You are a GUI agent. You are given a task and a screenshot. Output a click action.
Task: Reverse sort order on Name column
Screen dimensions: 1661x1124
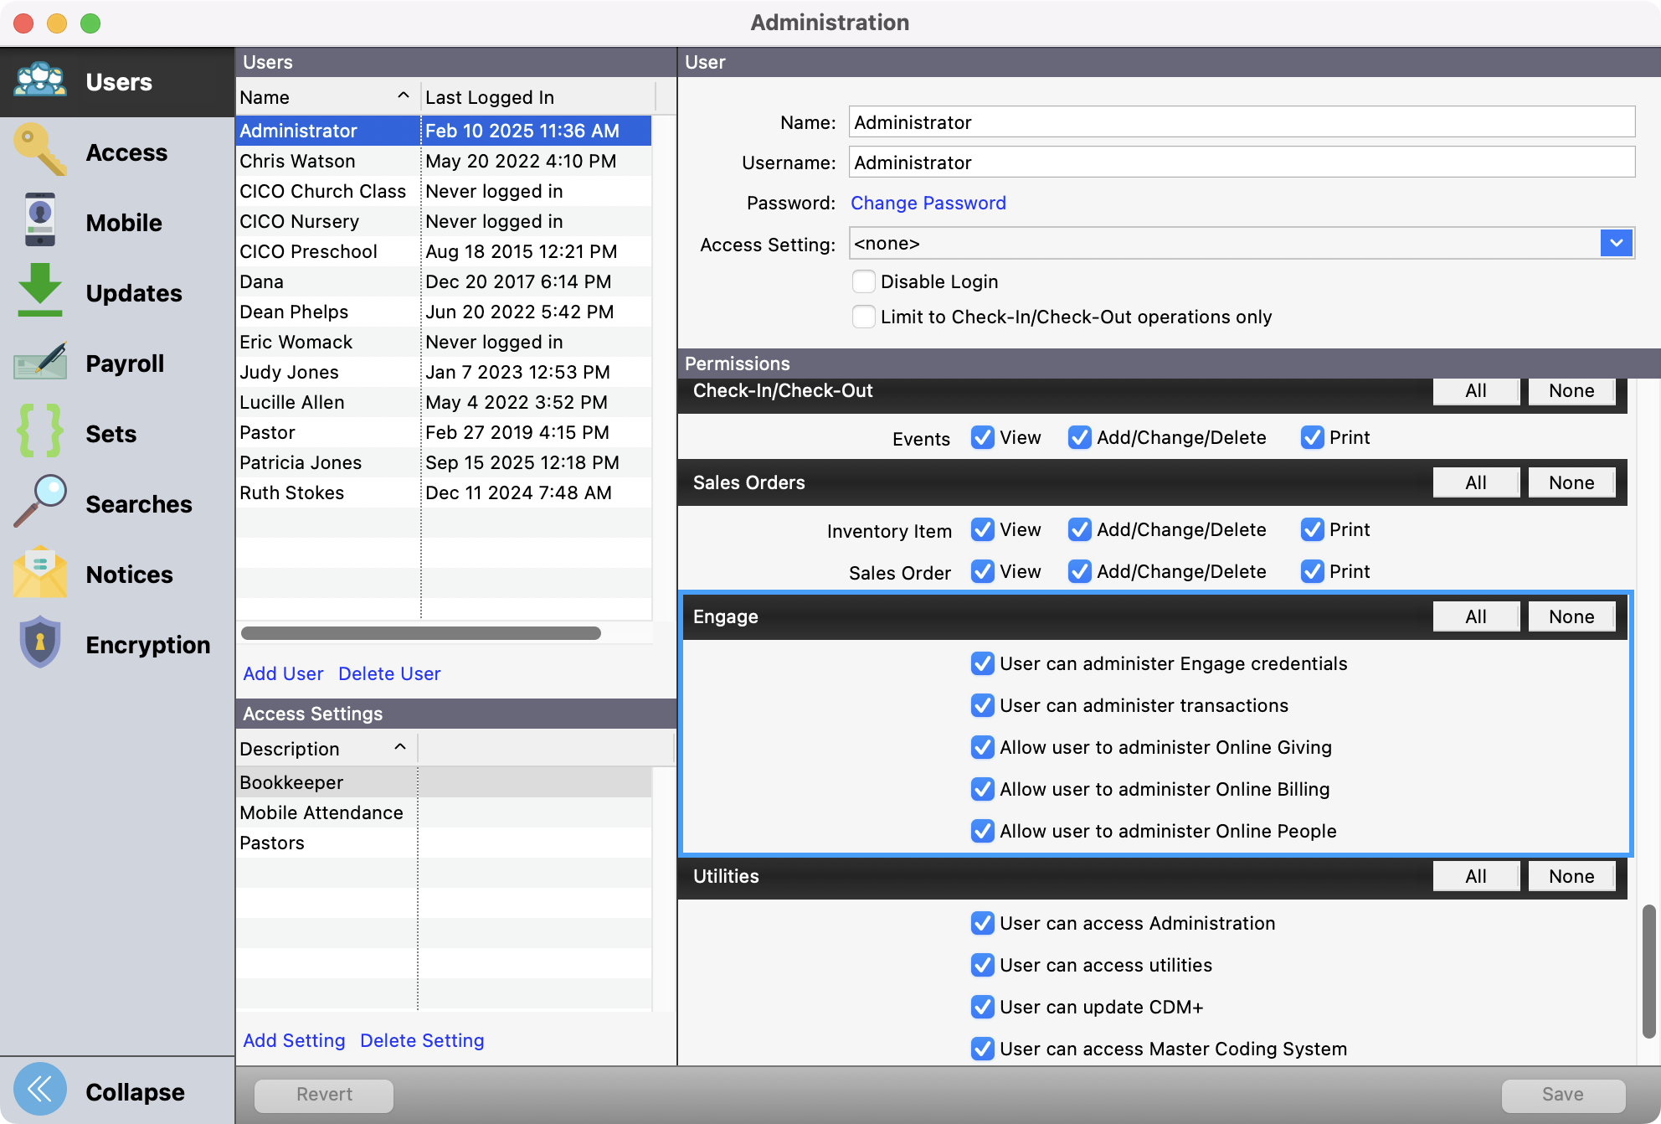(x=327, y=96)
